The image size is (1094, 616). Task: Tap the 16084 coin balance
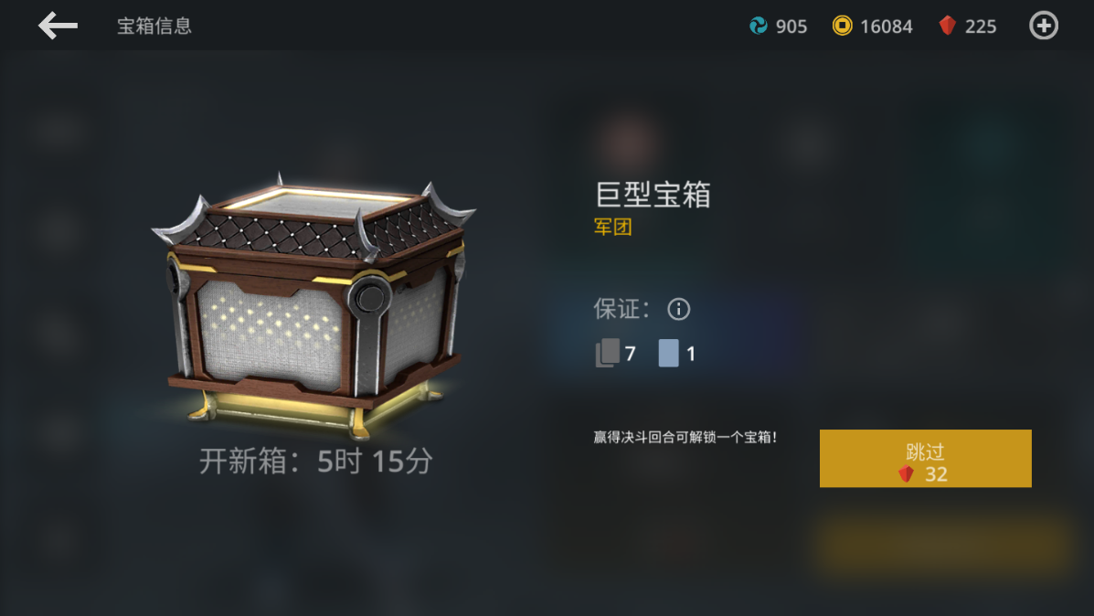[887, 27]
